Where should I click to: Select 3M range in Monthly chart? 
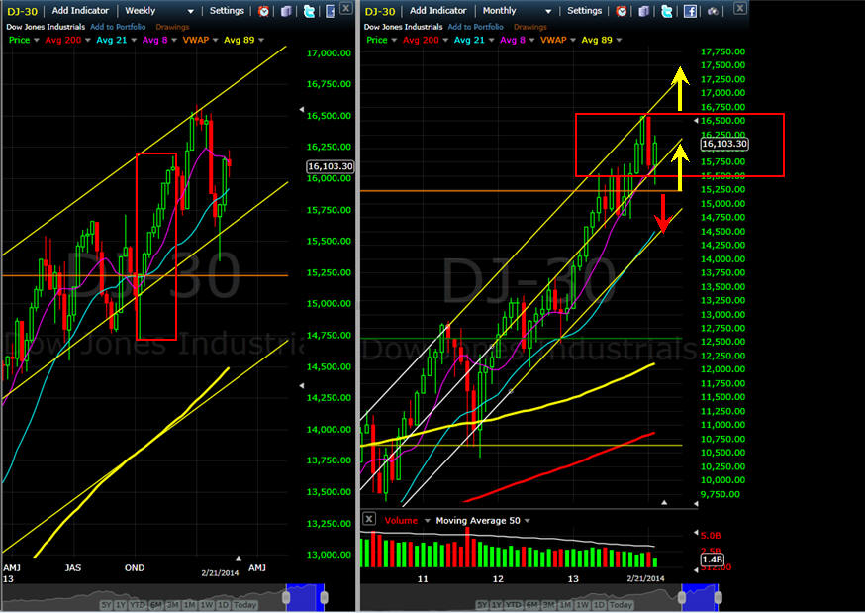(x=548, y=605)
